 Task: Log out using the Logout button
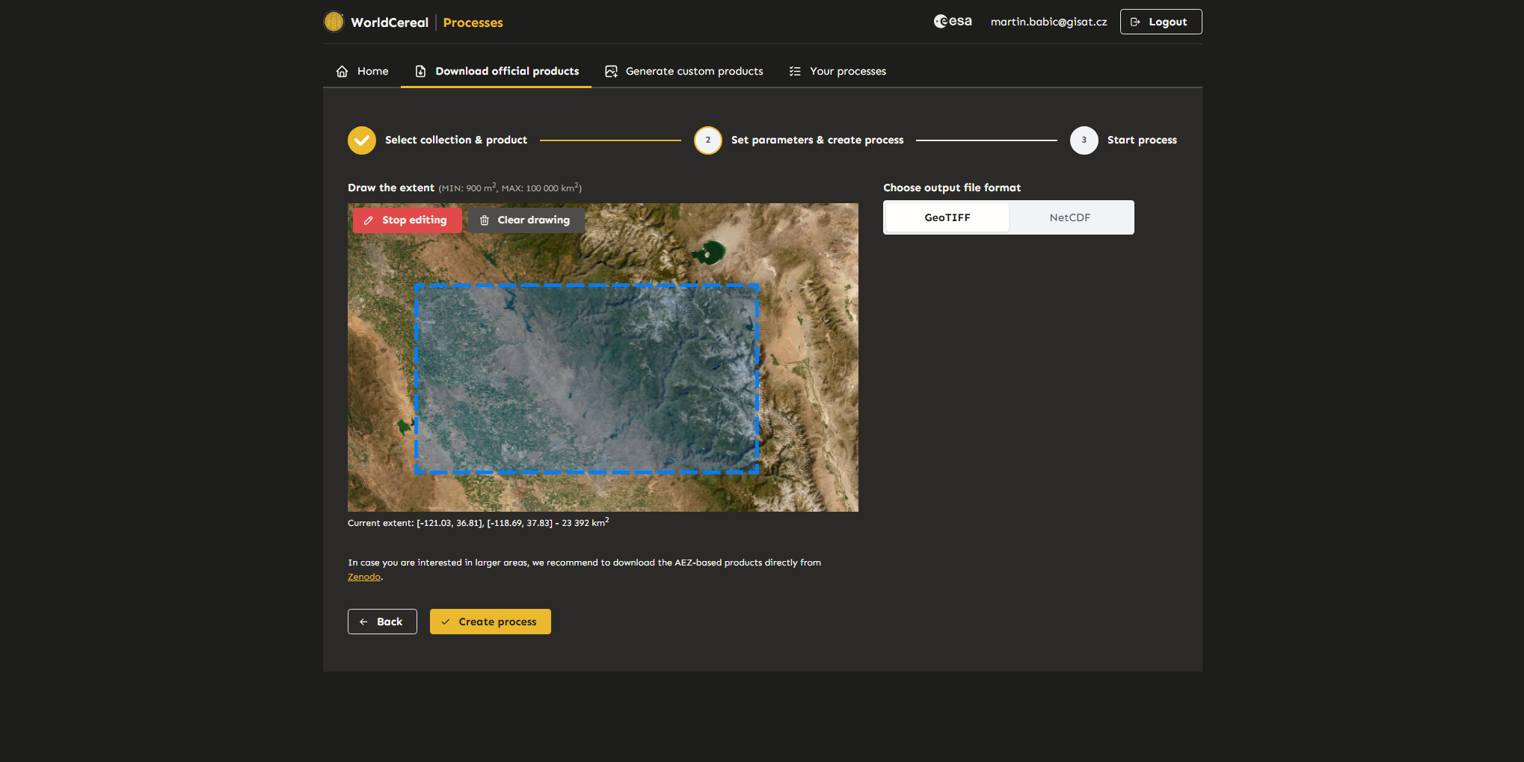pos(1161,22)
